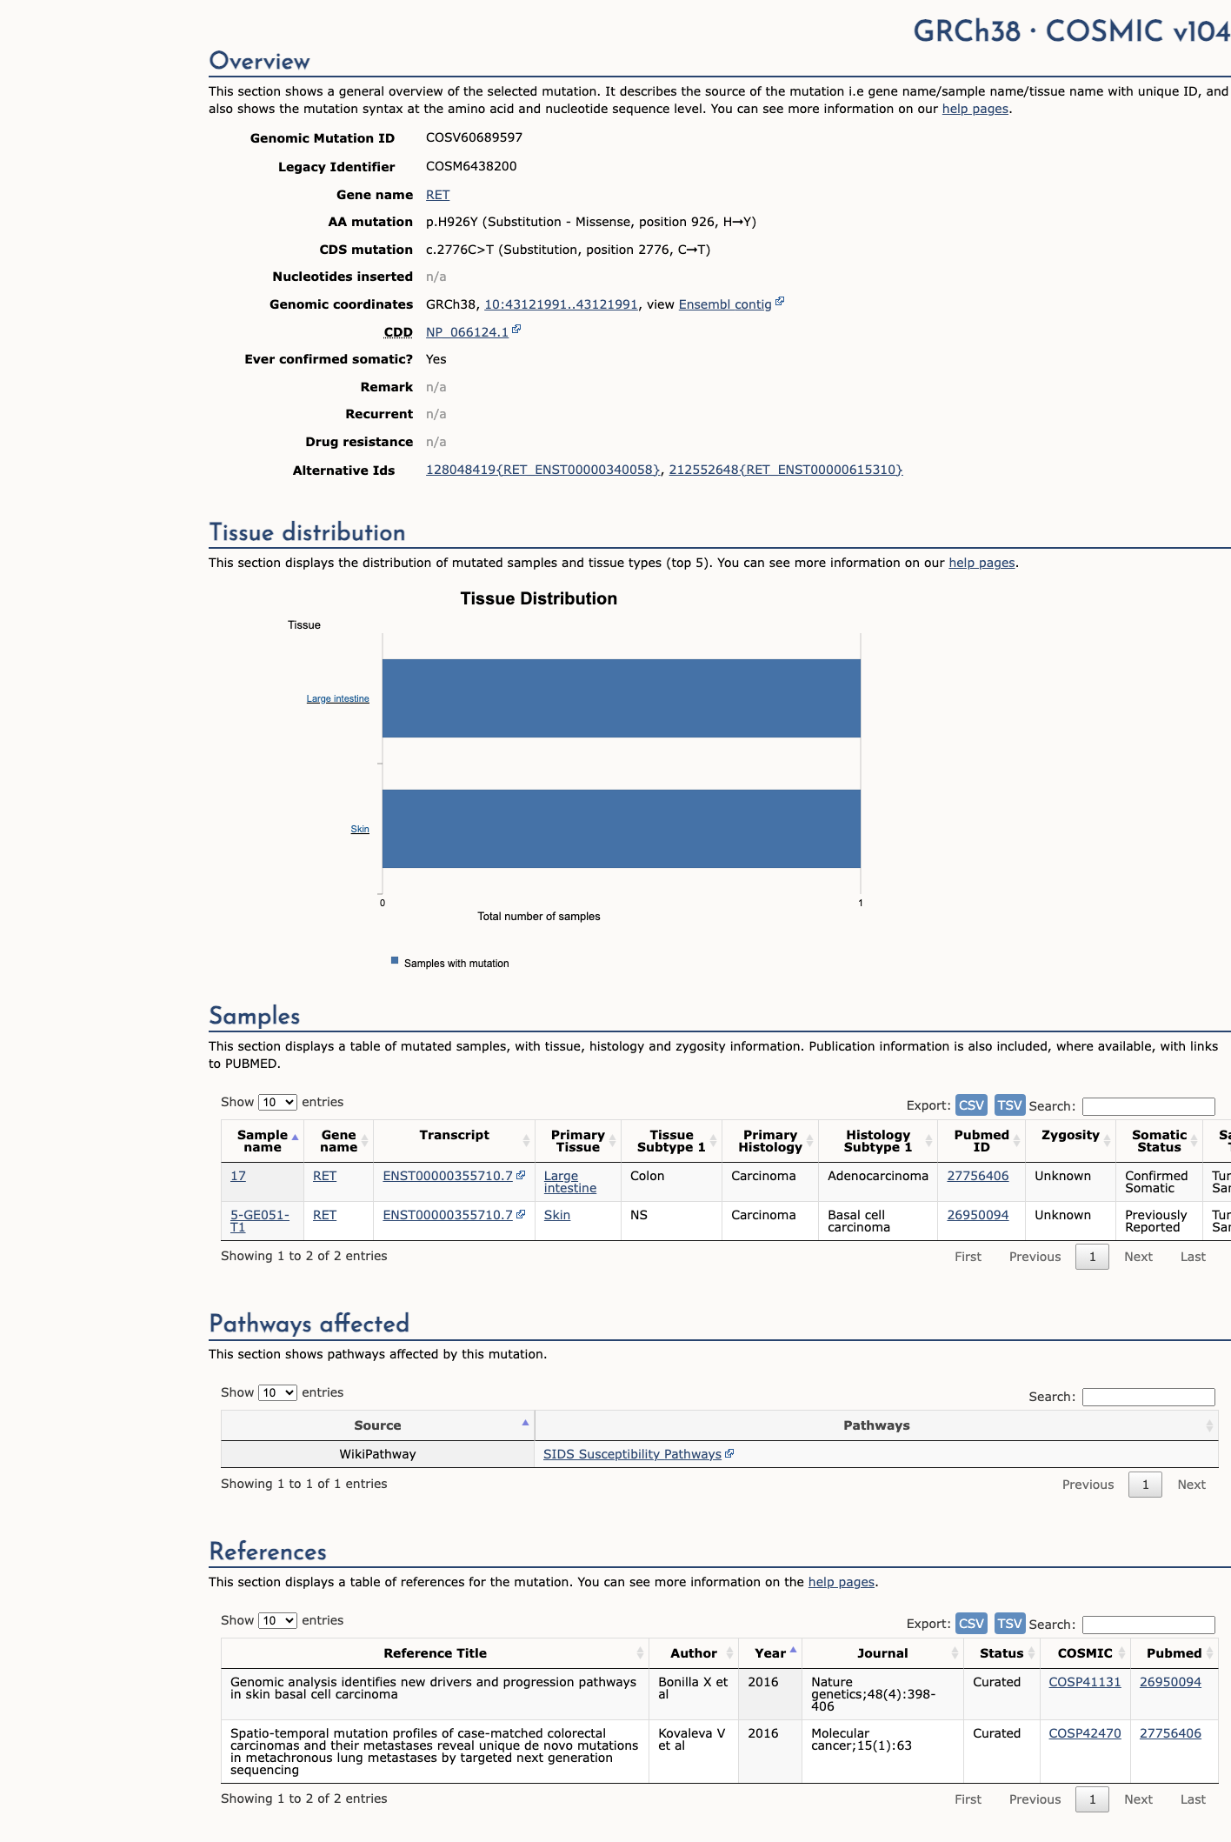1231x1842 pixels.
Task: Open References table entries-per-page dropdown
Action: (277, 1620)
